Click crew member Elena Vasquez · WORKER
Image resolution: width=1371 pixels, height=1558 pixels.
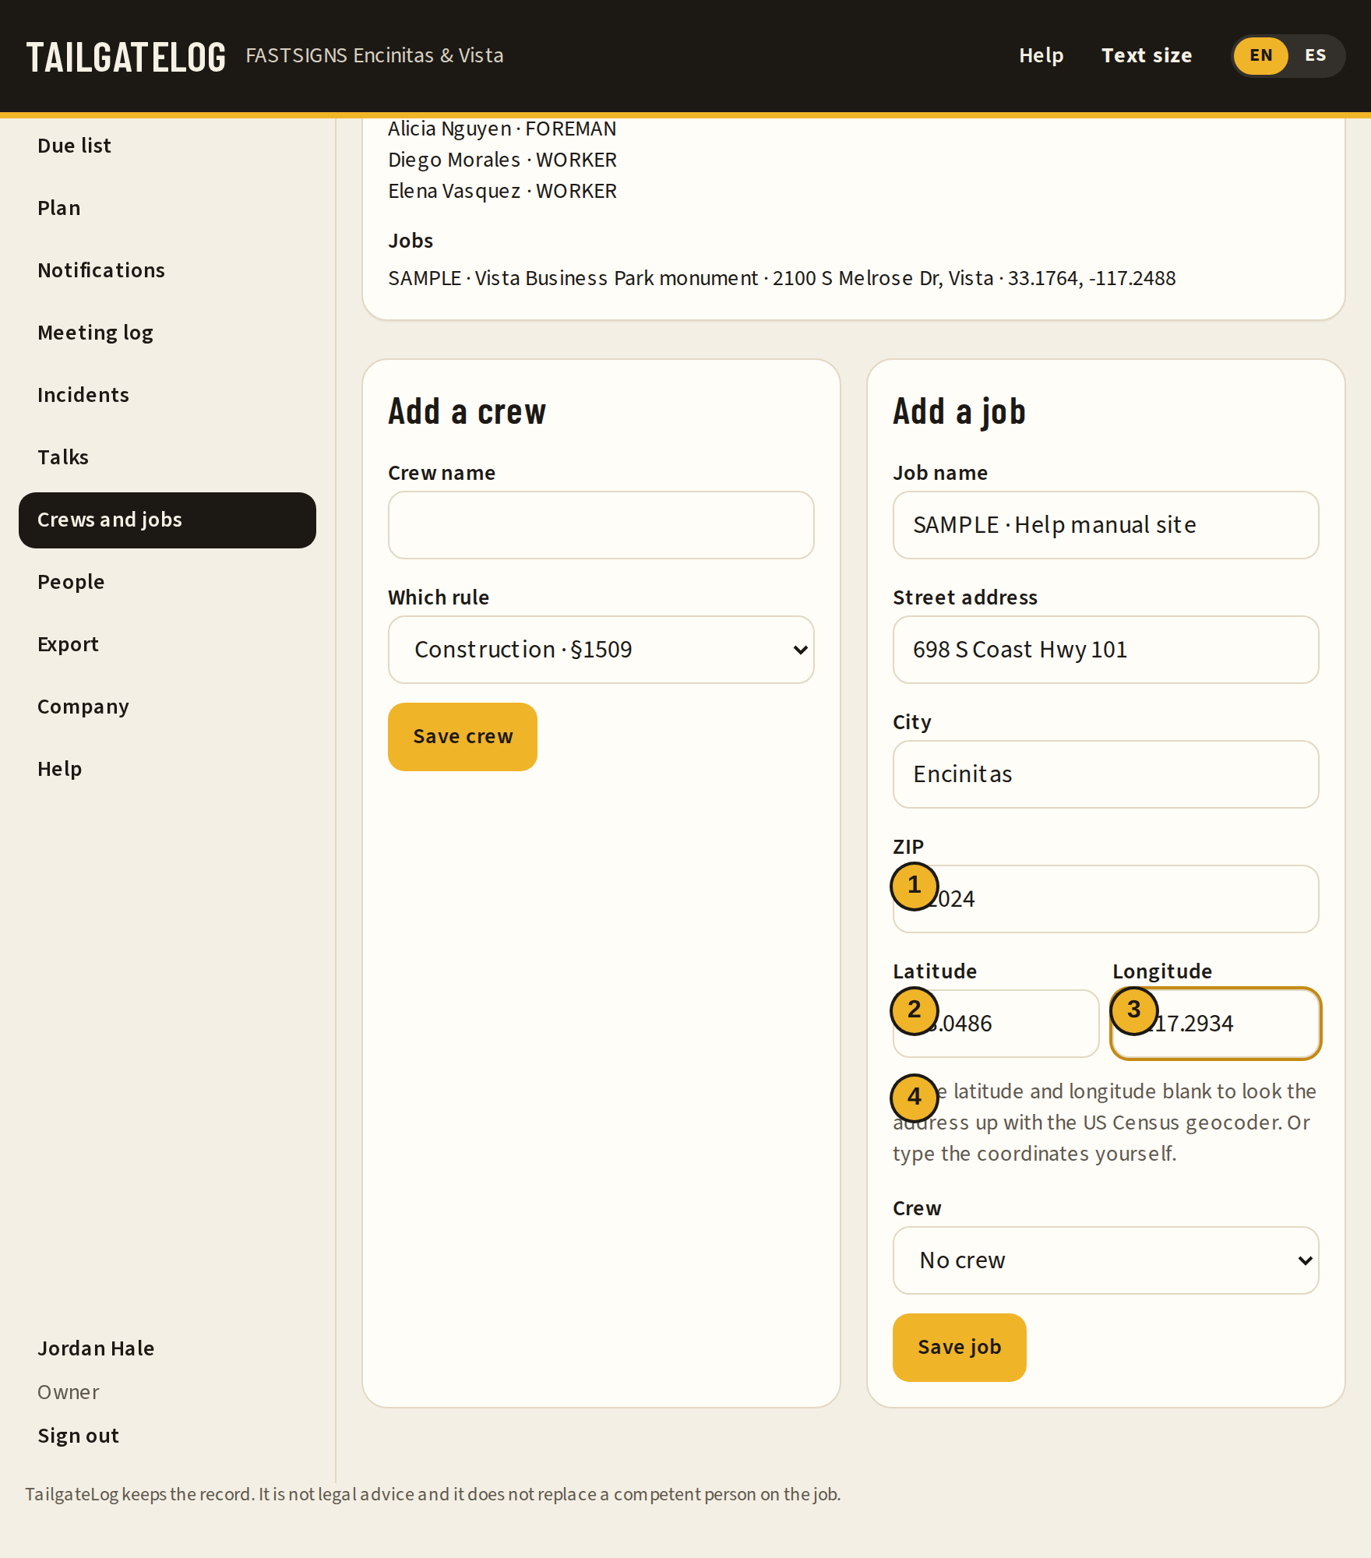[502, 191]
